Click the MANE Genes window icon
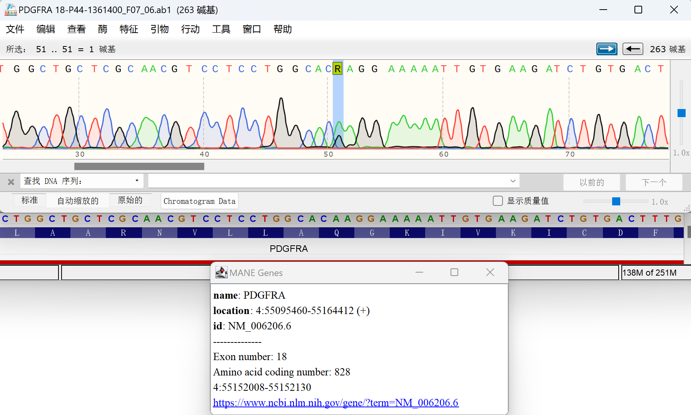Screen dimensions: 691x415 (222, 272)
